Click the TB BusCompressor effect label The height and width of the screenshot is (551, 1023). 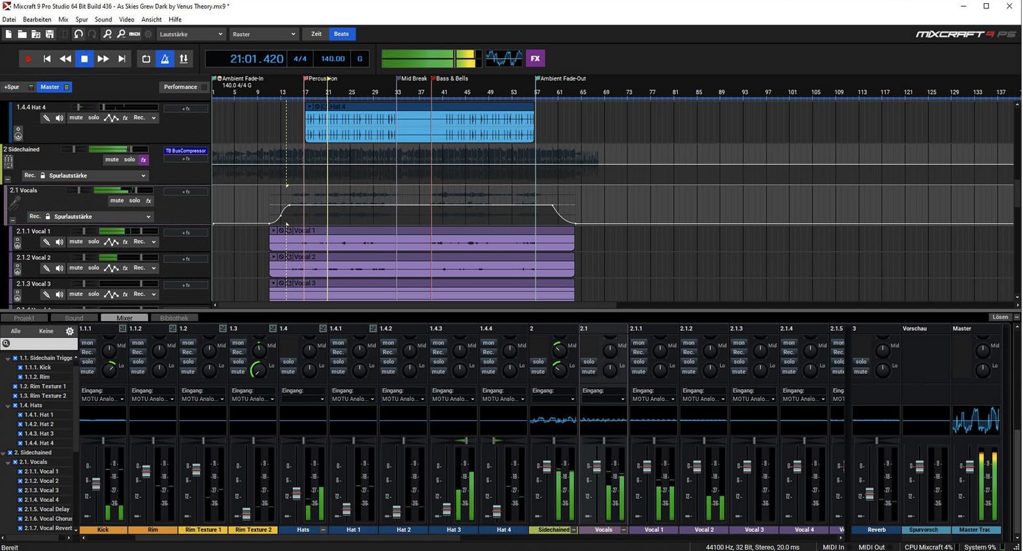[186, 151]
